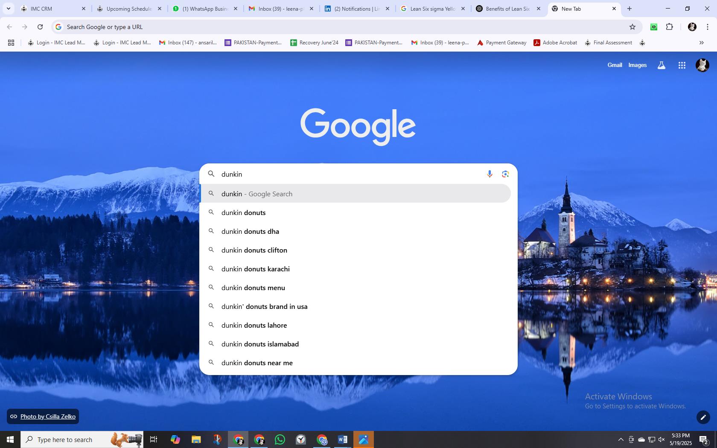Close the IMC CRM tab
This screenshot has height=448, width=717.
pos(84,9)
